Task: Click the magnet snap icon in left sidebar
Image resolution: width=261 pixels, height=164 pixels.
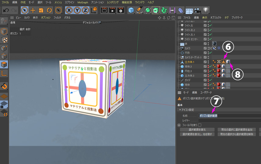Action: point(4,86)
